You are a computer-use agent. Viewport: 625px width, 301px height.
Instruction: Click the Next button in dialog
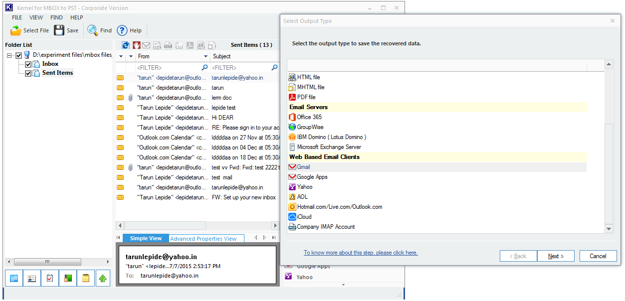556,256
